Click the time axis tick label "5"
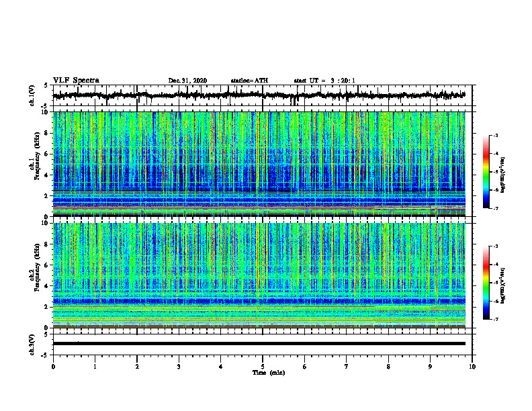Screen dimensions: 532x411 pyautogui.click(x=263, y=367)
